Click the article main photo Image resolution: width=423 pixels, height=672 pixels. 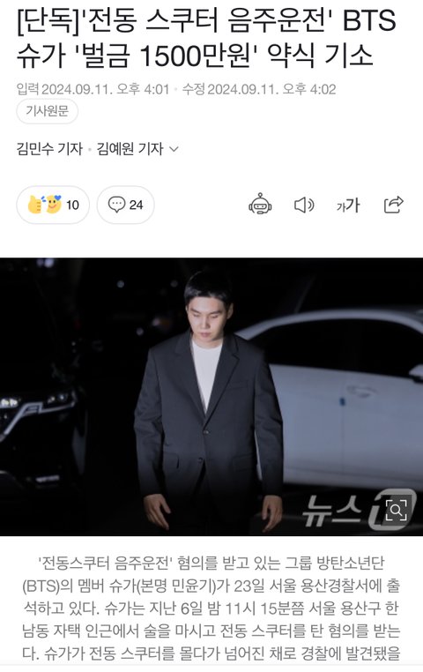click(x=211, y=397)
